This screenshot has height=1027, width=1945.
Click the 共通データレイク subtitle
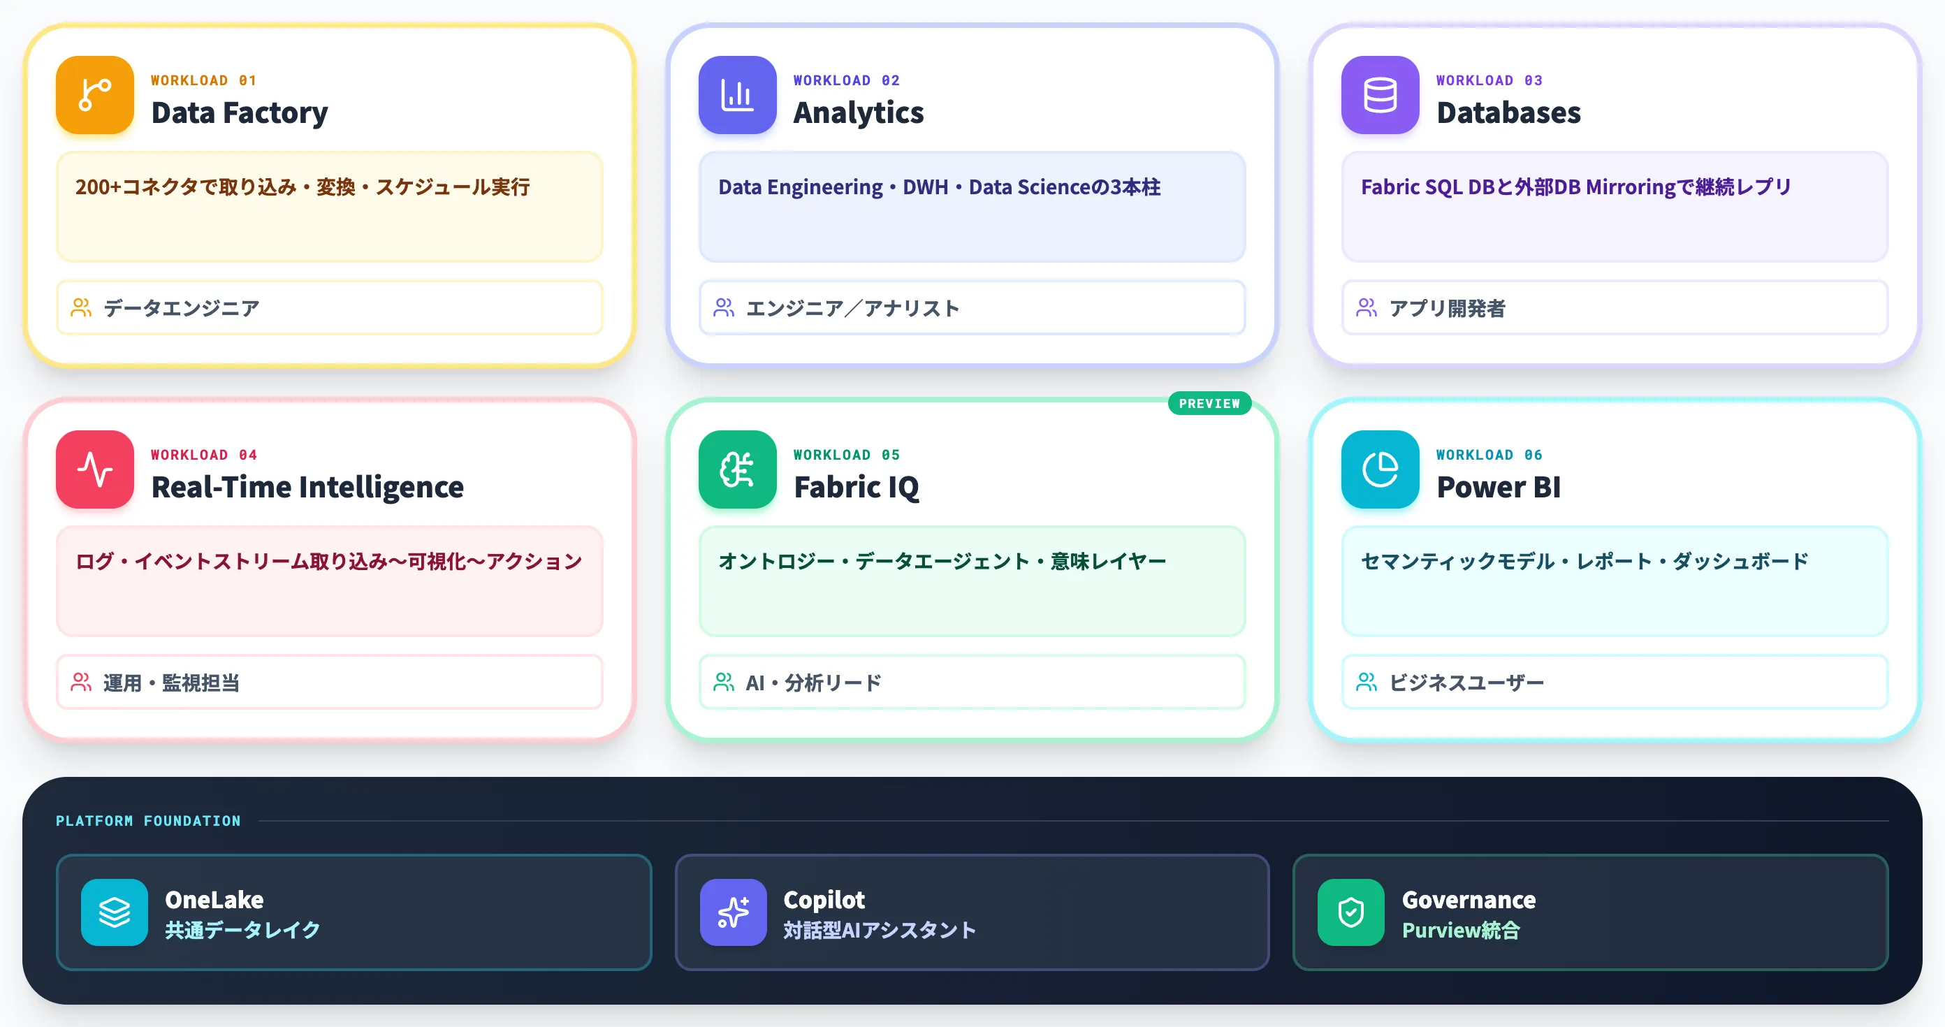(242, 930)
